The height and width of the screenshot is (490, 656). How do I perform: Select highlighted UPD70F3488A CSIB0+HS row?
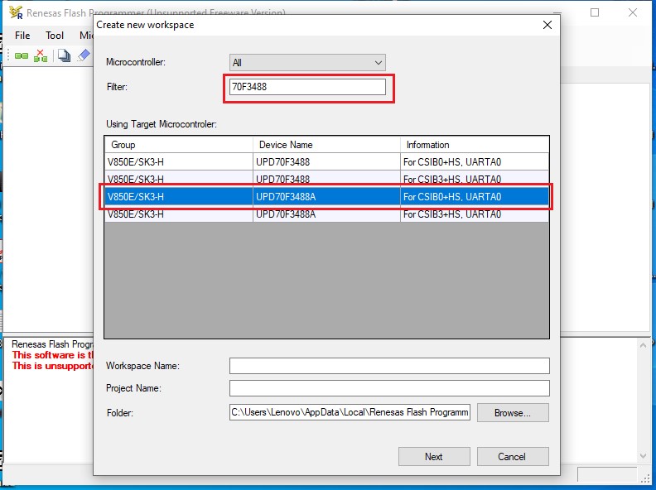click(x=326, y=197)
